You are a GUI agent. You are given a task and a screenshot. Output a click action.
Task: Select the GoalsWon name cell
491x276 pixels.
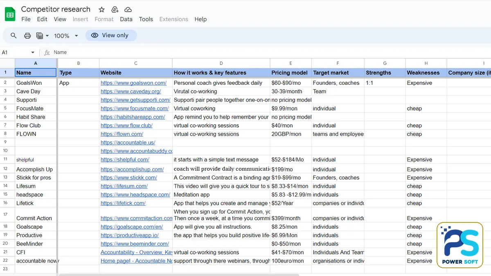36,83
